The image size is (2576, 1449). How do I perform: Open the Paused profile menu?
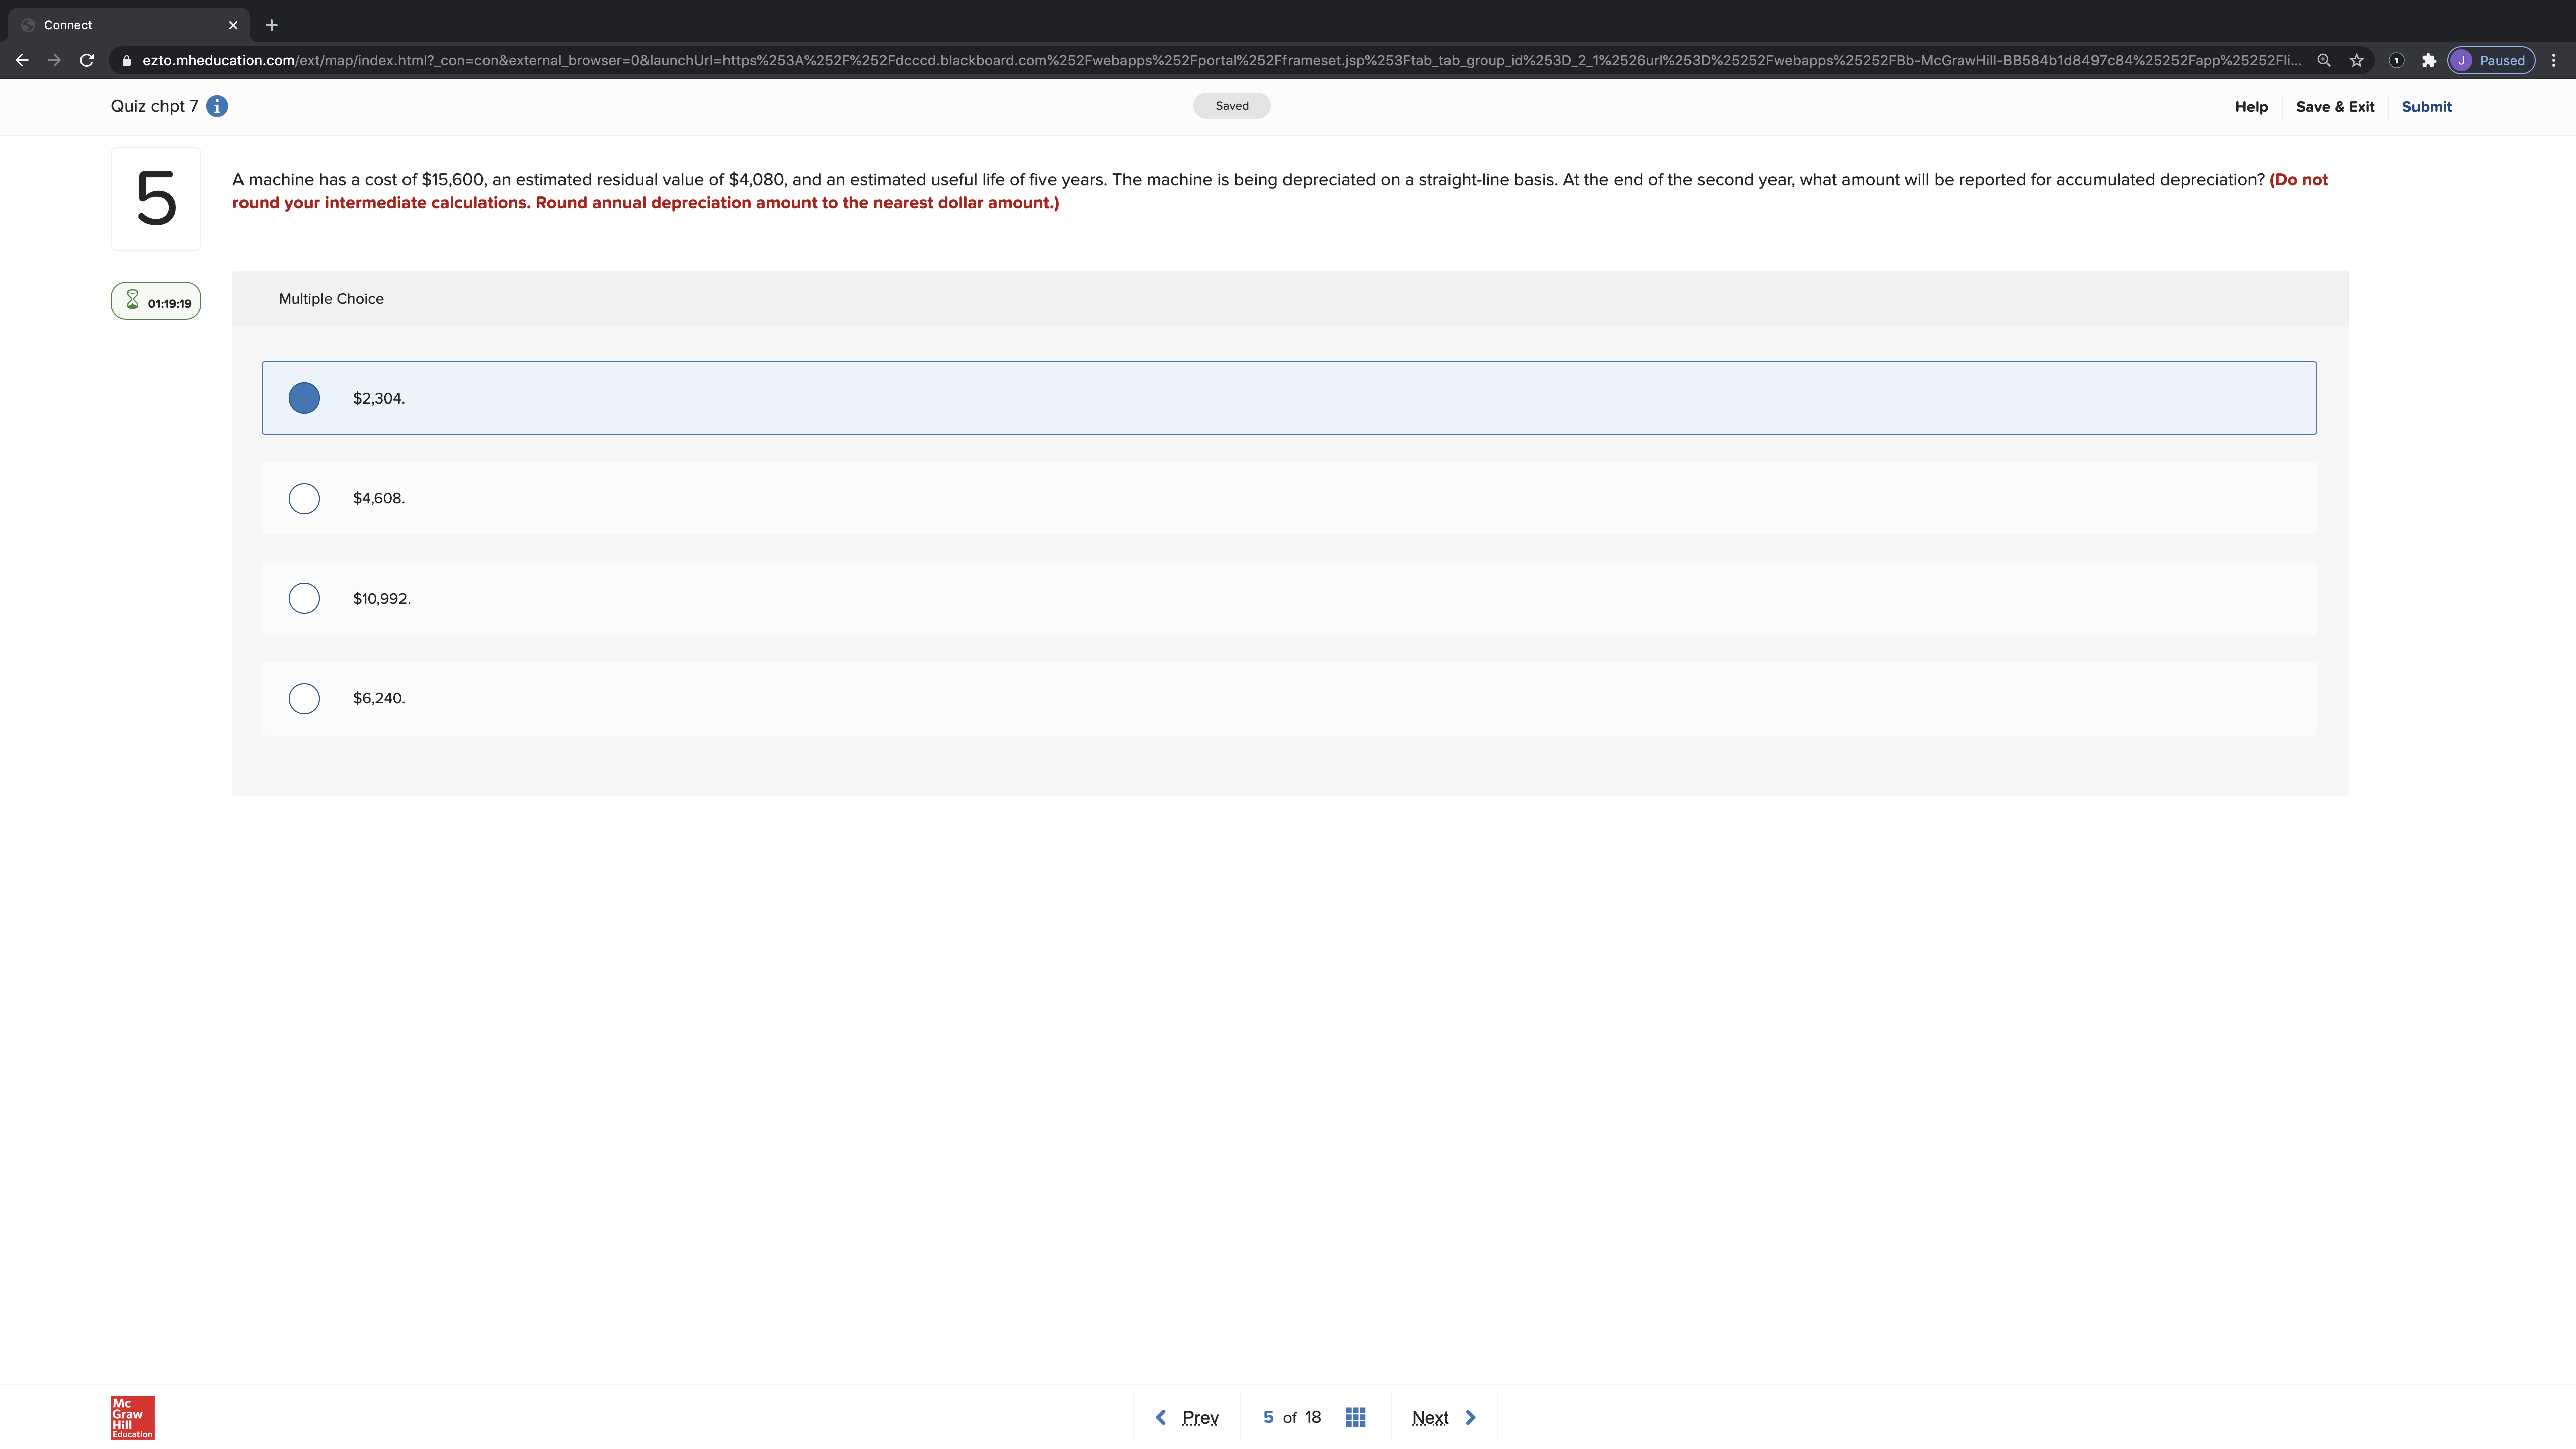coord(2490,61)
